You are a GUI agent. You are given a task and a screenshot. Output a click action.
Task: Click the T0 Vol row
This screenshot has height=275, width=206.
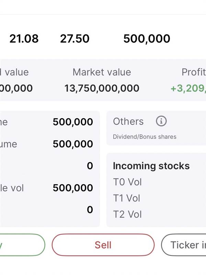(x=127, y=182)
